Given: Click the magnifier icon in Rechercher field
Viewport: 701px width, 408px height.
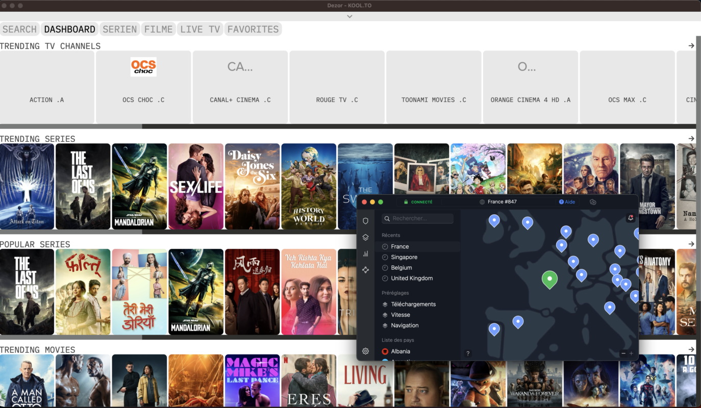Looking at the screenshot, I should 387,218.
